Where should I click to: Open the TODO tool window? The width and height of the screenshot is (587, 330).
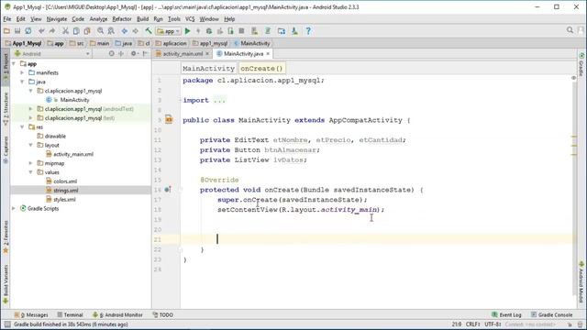pos(163,315)
